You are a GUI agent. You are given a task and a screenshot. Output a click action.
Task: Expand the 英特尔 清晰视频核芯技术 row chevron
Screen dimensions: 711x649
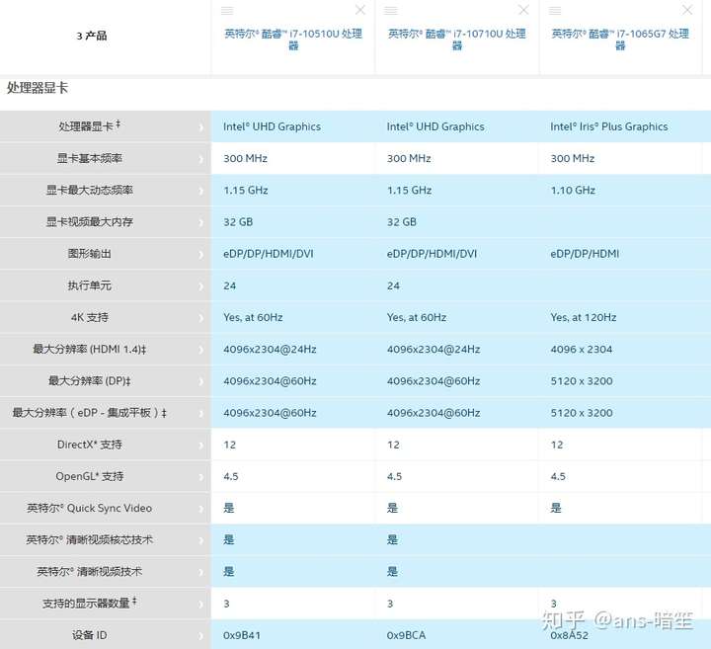tap(200, 540)
